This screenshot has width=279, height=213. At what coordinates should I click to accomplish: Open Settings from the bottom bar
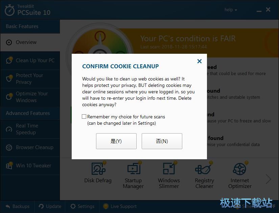click(82, 207)
